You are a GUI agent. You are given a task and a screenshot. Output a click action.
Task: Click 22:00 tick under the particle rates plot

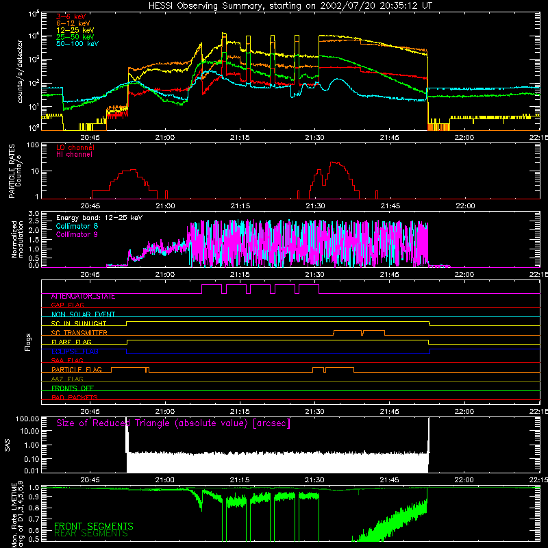point(465,206)
